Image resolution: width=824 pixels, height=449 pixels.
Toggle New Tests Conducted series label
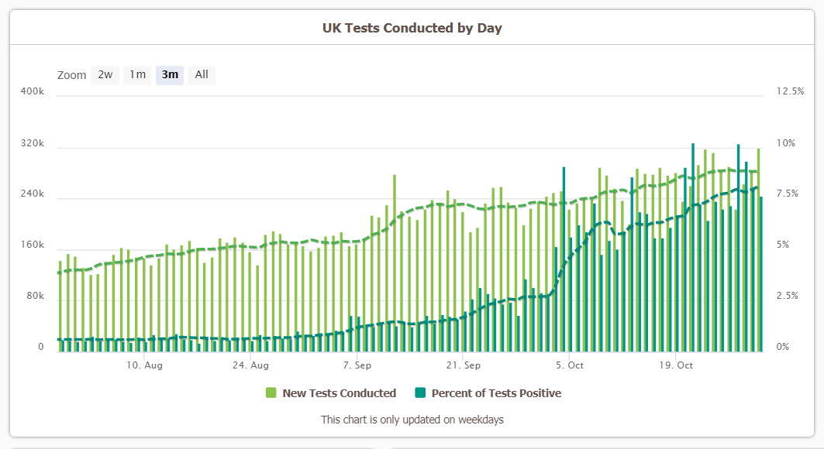(339, 393)
